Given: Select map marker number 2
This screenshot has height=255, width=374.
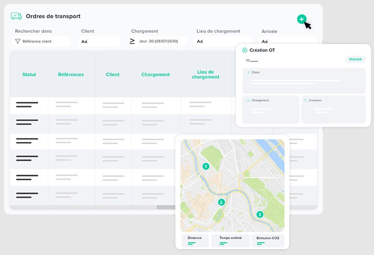Looking at the screenshot, I should click(x=221, y=202).
